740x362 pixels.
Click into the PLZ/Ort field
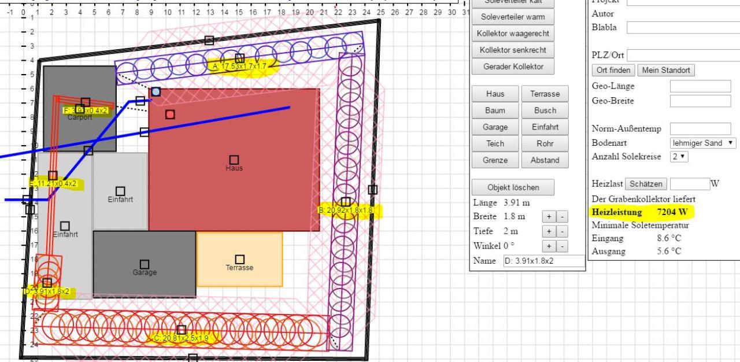point(683,56)
